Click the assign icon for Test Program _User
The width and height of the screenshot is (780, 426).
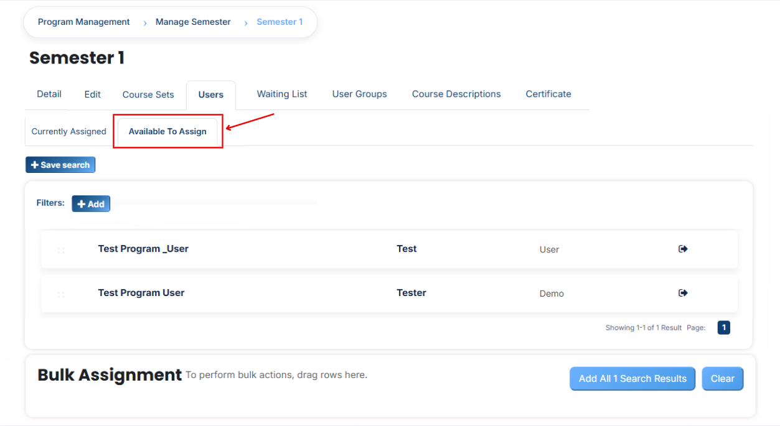[683, 249]
